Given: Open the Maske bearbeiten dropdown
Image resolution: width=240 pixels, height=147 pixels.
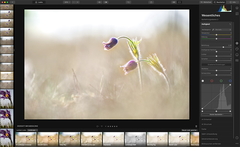Looking at the screenshot, I should pyautogui.click(x=216, y=114).
